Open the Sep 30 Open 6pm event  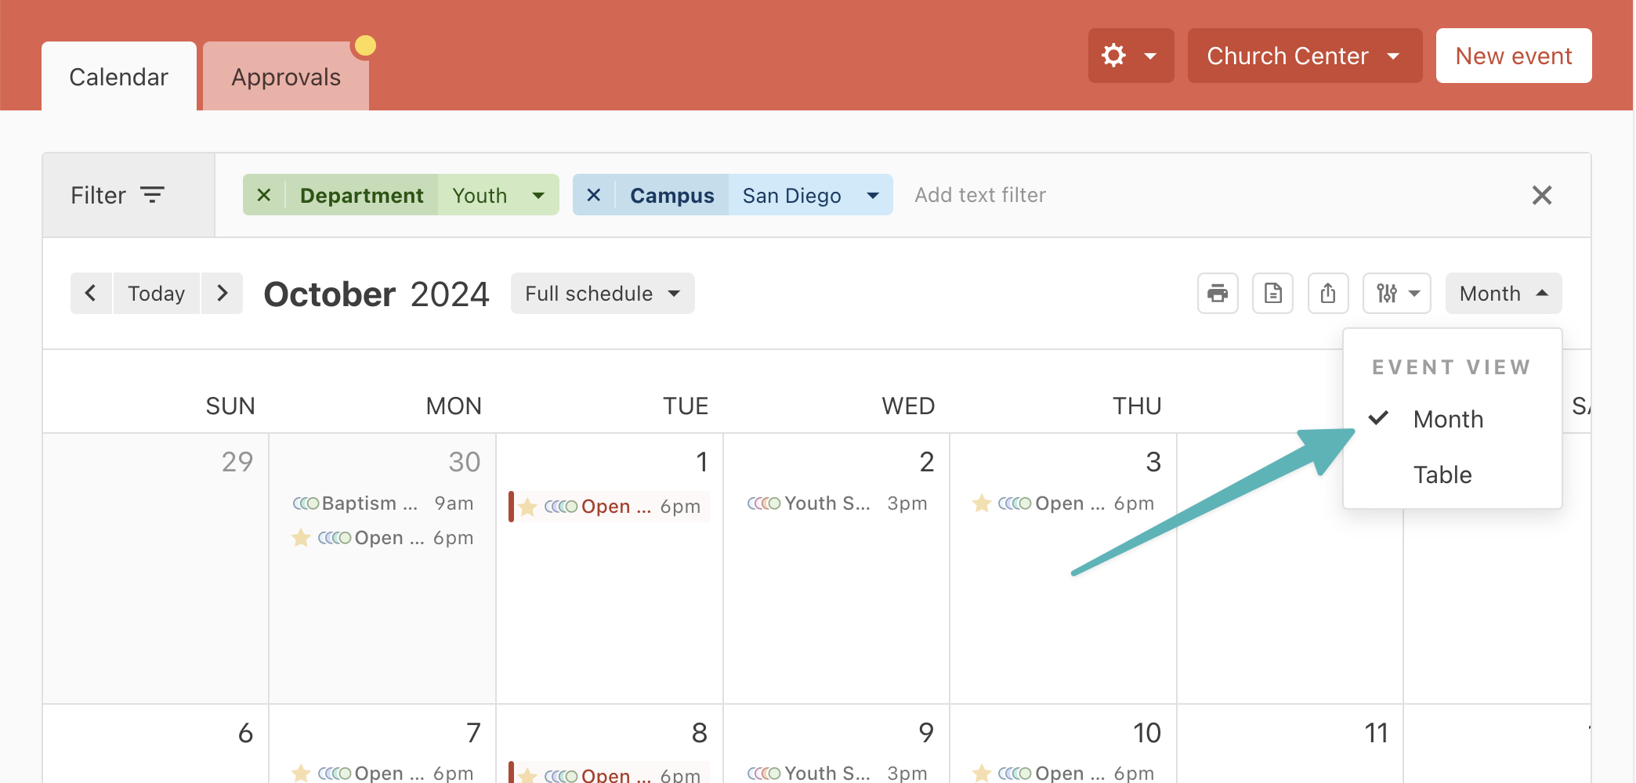(x=382, y=538)
